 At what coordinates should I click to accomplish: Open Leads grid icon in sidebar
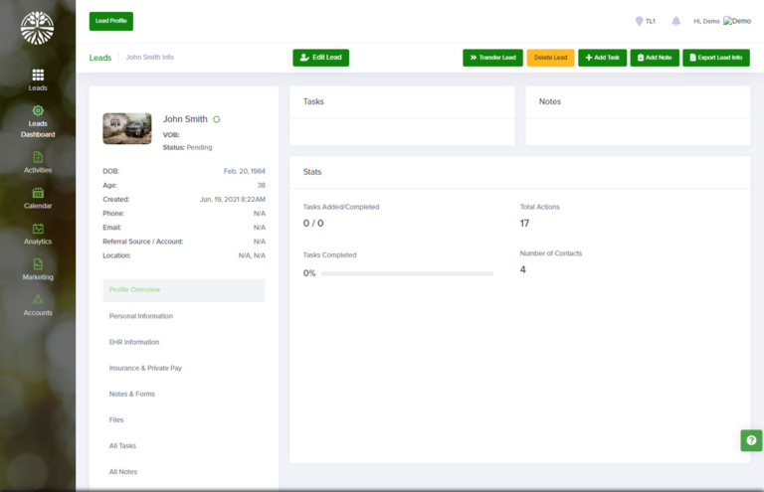coord(38,75)
